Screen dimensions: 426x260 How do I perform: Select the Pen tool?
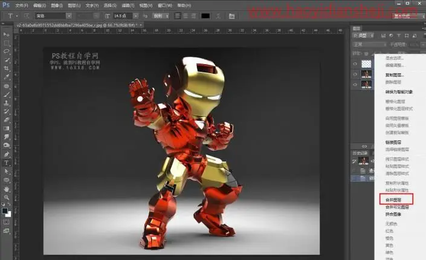pos(6,154)
